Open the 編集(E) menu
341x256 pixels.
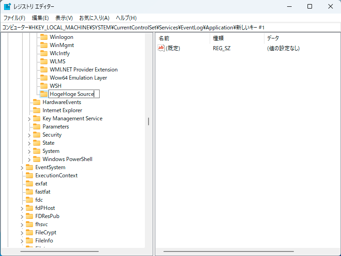pyautogui.click(x=40, y=18)
